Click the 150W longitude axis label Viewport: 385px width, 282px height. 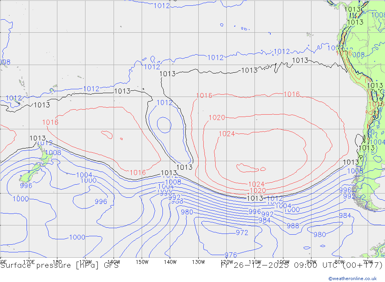point(142,262)
